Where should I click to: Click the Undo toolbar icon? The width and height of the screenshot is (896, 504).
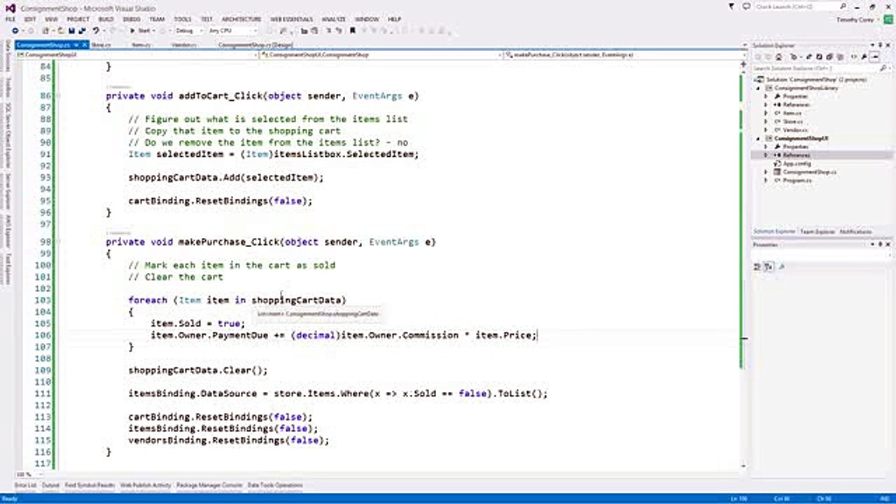[x=96, y=31]
